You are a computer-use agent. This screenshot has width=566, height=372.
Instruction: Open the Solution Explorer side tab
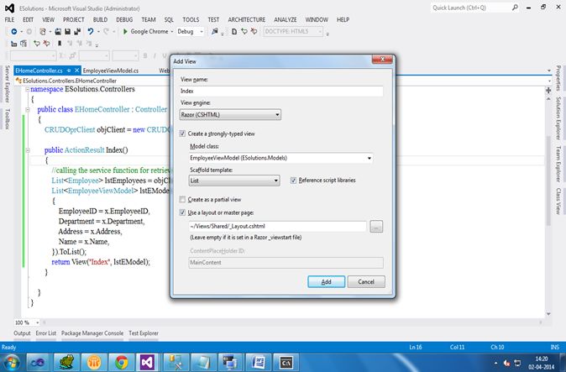pyautogui.click(x=558, y=118)
